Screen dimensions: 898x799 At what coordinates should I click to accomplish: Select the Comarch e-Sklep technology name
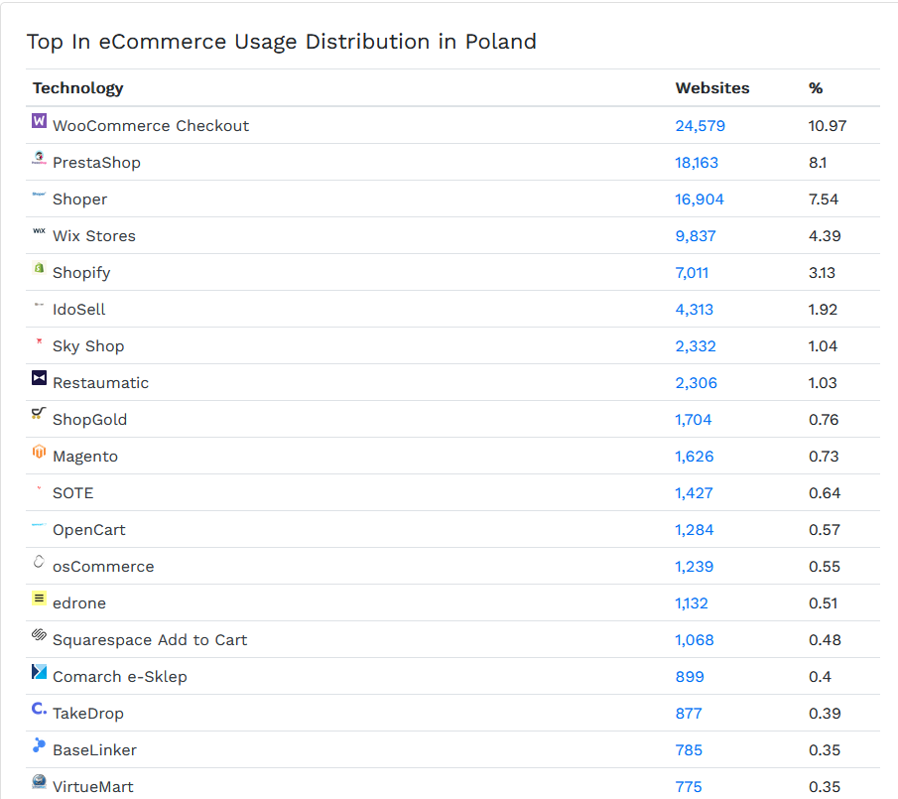[120, 677]
